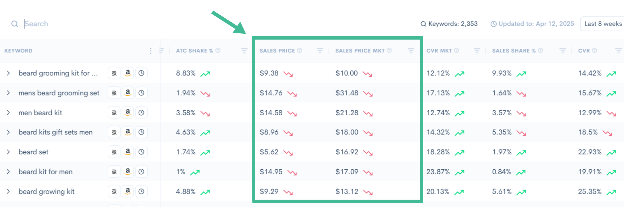This screenshot has height=217, width=626.
Task: Expand the beard kit for men row
Action: point(8,171)
